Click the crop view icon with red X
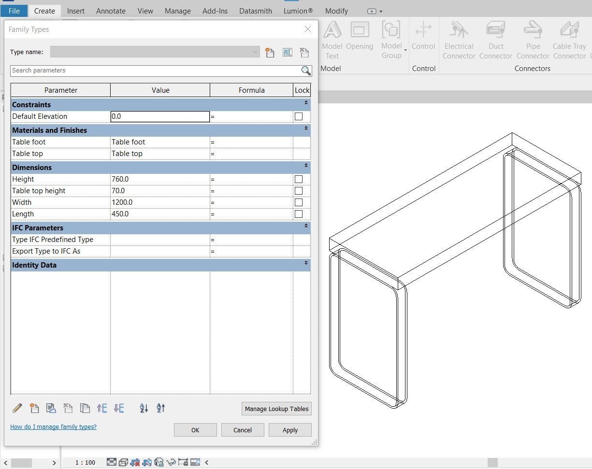Screen dimensions: 592x469 tap(135, 462)
